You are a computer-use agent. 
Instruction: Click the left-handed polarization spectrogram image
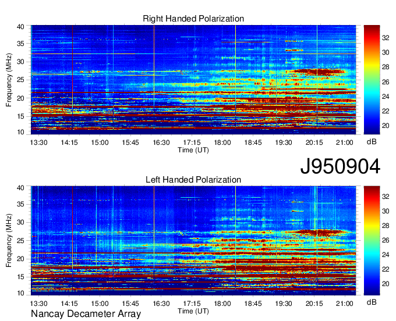coord(193,241)
